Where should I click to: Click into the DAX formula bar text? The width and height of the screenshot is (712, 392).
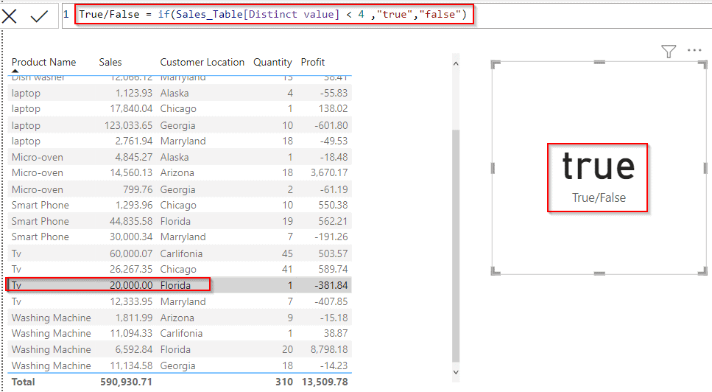pos(272,15)
